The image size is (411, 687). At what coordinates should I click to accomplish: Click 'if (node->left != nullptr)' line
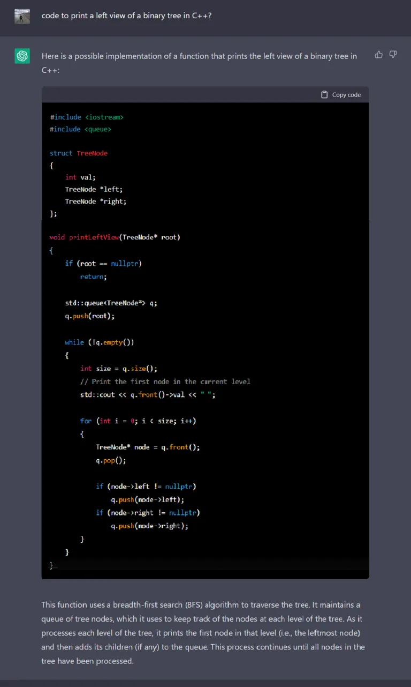(146, 487)
